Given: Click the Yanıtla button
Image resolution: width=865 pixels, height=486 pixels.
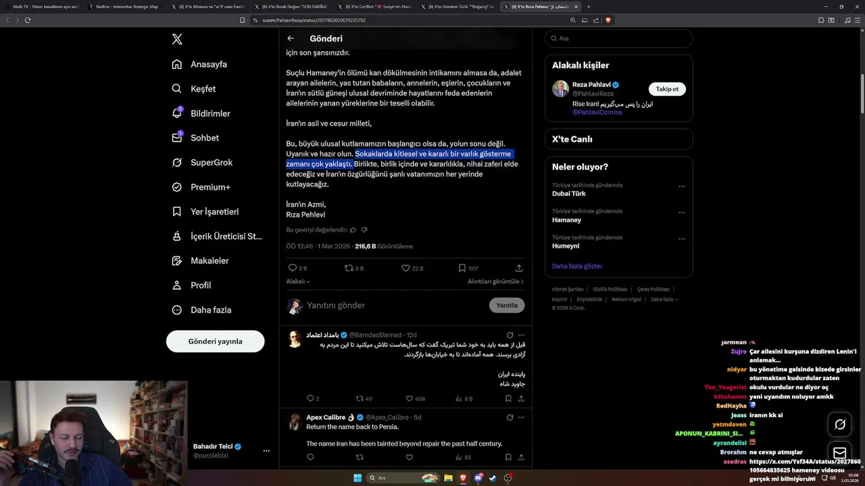Looking at the screenshot, I should point(507,305).
